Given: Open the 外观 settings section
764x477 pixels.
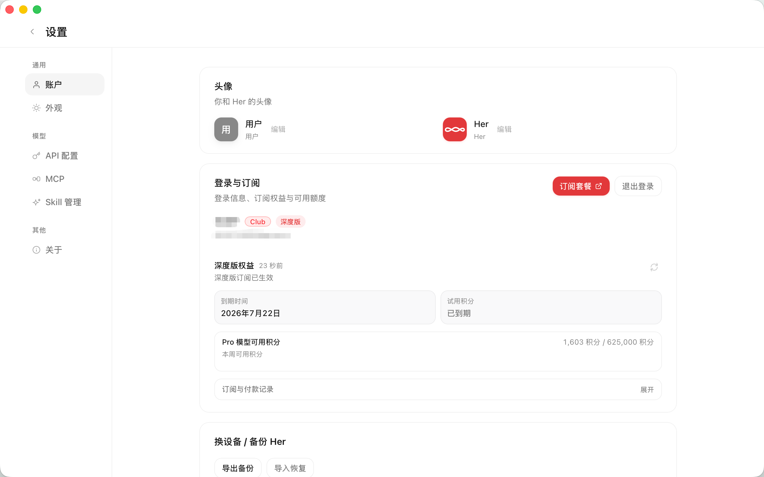Looking at the screenshot, I should 65,108.
